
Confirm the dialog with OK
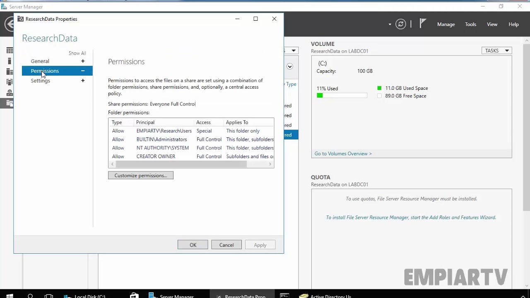pos(193,245)
